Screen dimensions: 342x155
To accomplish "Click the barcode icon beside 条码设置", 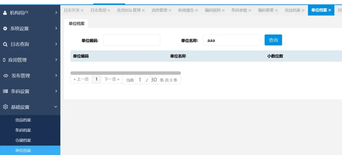I will pos(5,91).
